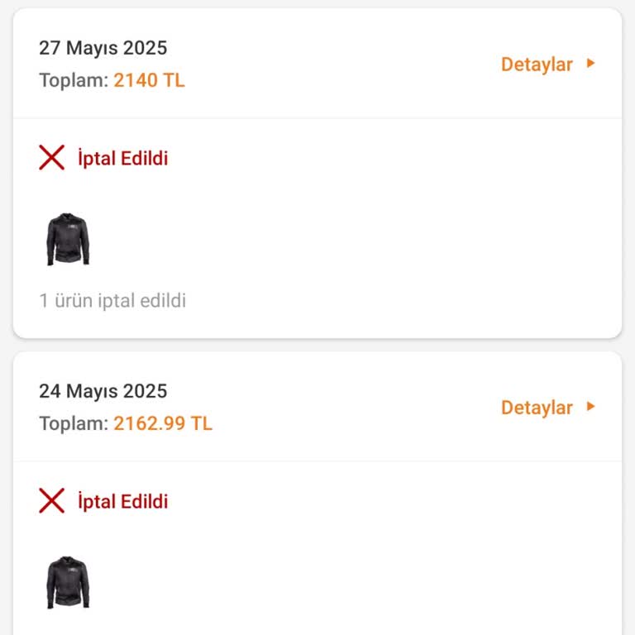Open Detaylar for the 2140 TL order
635x635 pixels.
(537, 64)
